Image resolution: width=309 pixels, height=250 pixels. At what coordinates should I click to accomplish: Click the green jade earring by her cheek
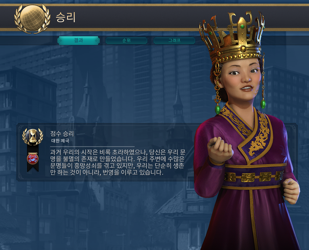tap(217, 109)
